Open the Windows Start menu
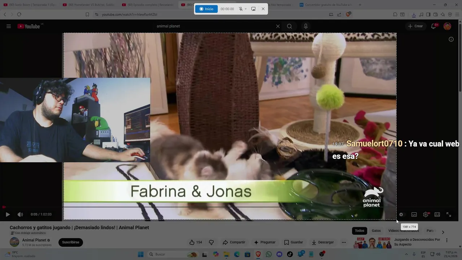Screen dimensions: 462x260 141,254
